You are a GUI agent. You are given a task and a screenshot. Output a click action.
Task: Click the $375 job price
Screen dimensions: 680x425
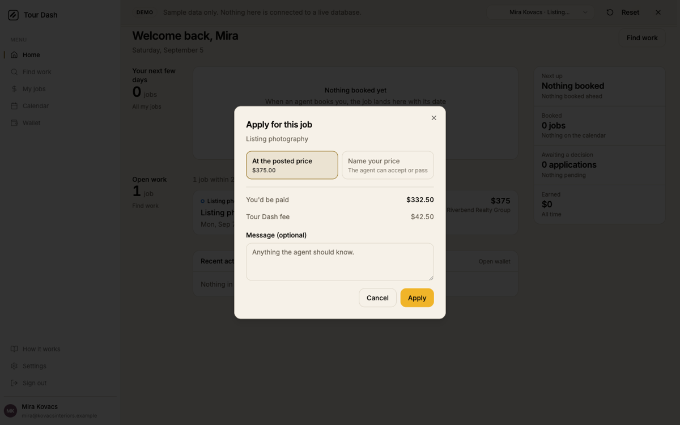point(500,201)
